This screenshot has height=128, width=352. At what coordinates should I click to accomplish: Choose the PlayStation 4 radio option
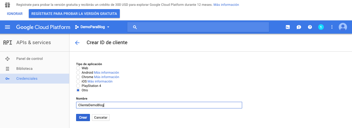[x=78, y=86]
